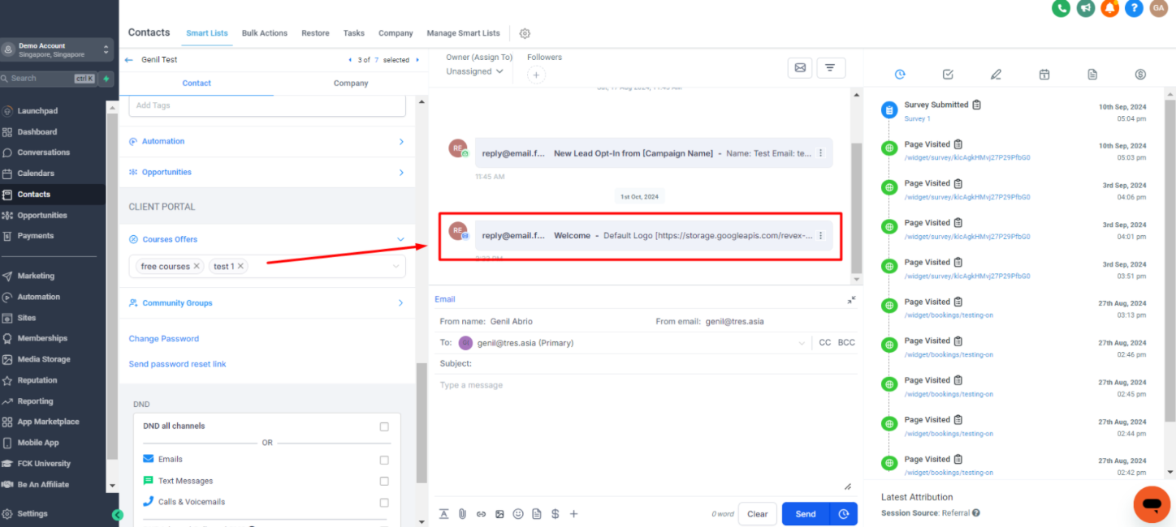Open the notes pencil icon in right panel

996,75
